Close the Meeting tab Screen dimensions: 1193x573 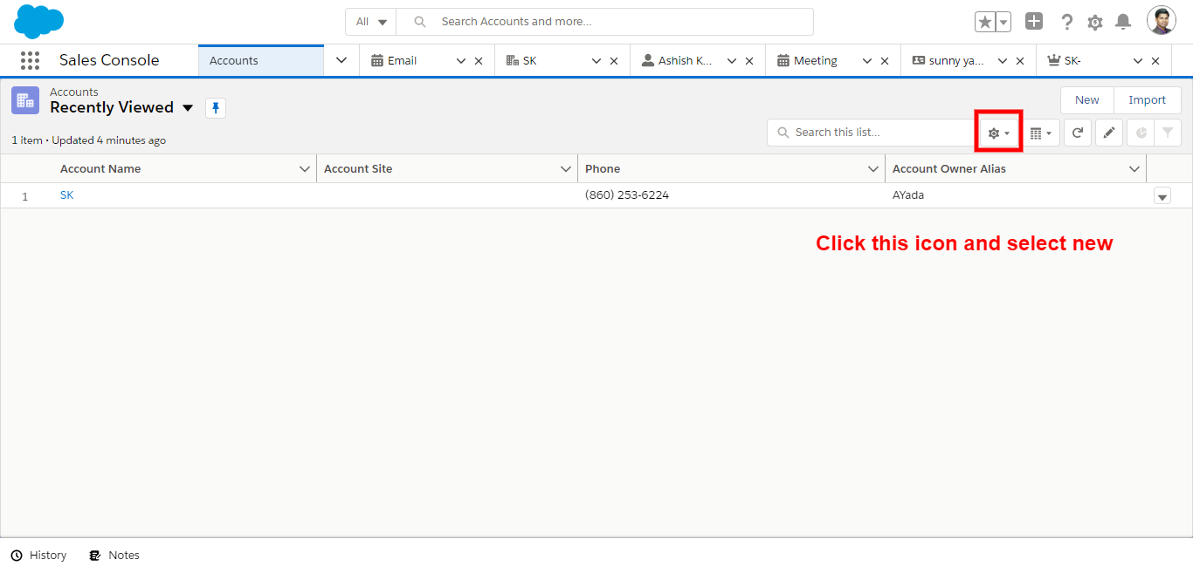tap(885, 61)
